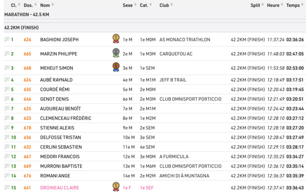Open runner DROINEAU CLAIRE details
Image resolution: width=306 pixels, height=194 pixels.
[59, 188]
